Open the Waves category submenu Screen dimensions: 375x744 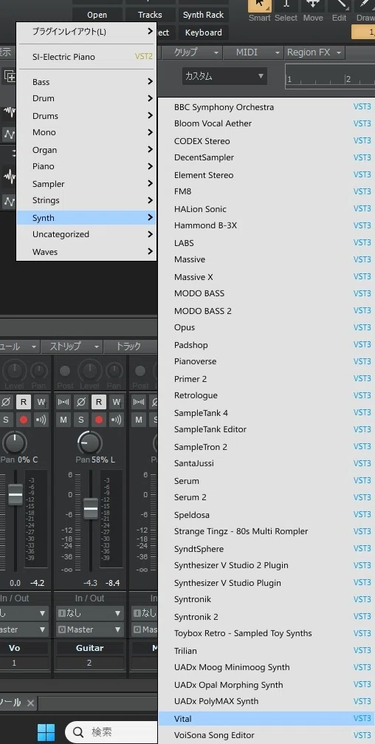point(86,251)
